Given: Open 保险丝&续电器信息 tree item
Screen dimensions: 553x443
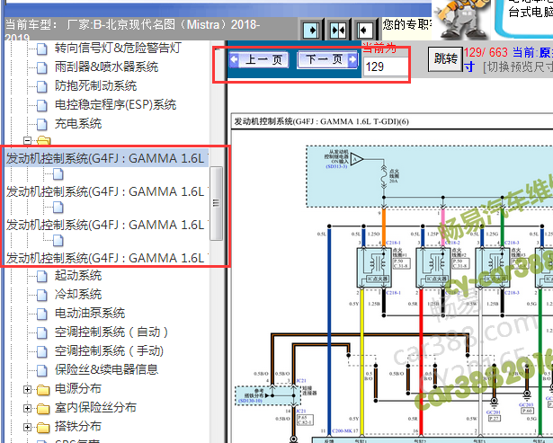Looking at the screenshot, I should [106, 369].
